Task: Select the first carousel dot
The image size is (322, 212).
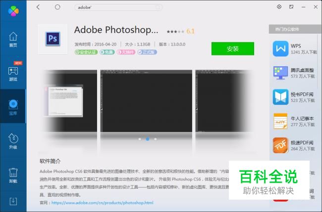Action: (x=140, y=139)
